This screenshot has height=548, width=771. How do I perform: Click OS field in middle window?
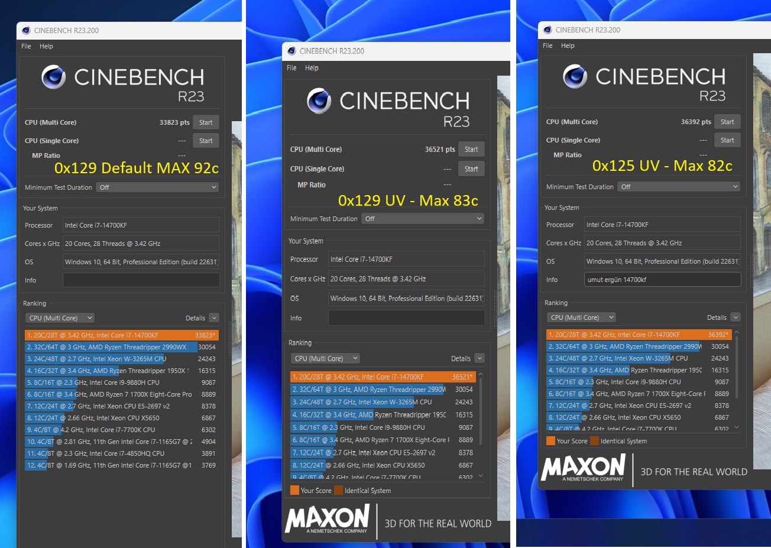click(407, 299)
